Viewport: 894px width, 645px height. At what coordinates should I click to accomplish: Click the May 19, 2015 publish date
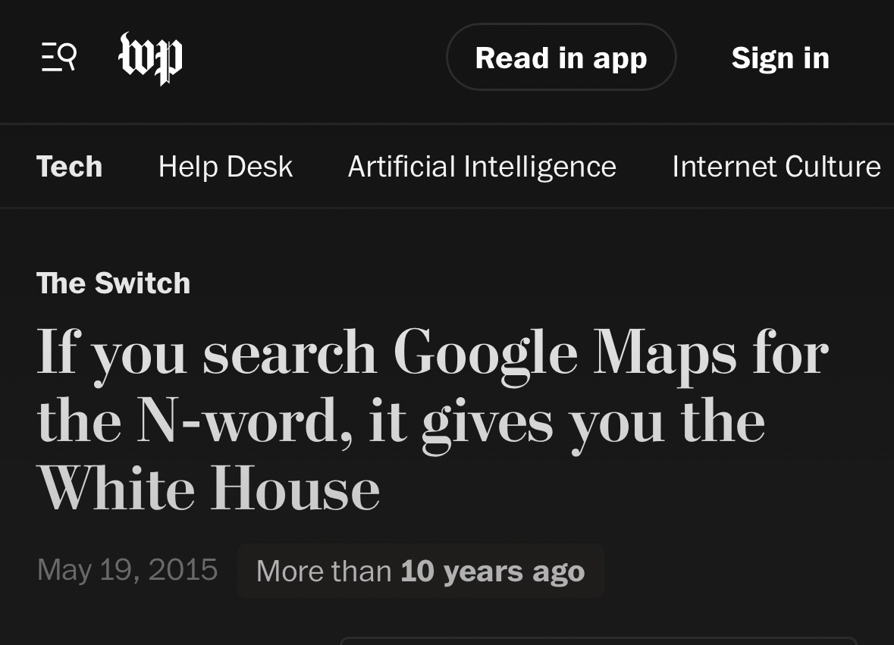(127, 570)
